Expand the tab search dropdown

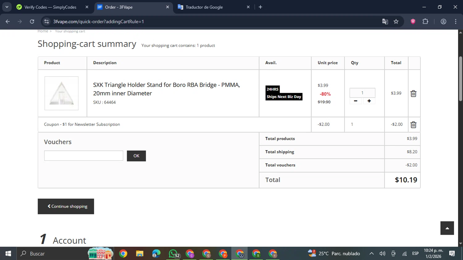[7, 7]
